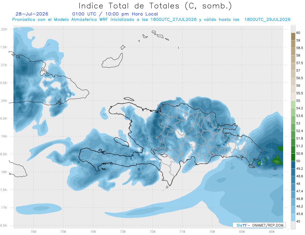This screenshot has height=235, width=305.
Task: Click the colorbar value "48.6"
Action: tap(300, 176)
